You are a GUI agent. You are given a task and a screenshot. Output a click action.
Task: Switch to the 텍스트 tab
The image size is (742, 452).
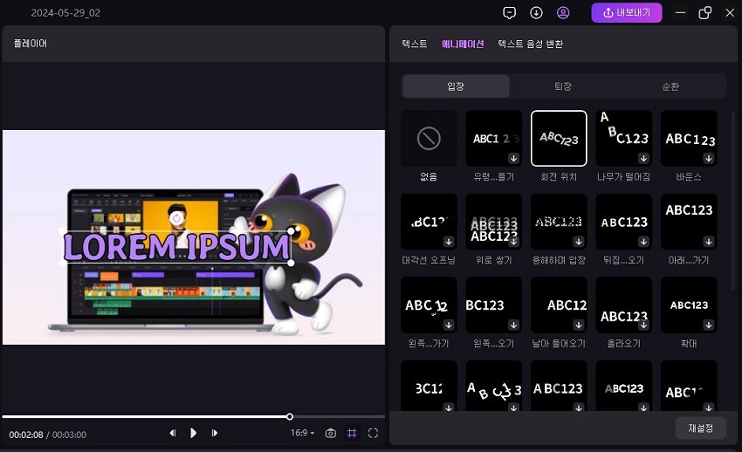tap(415, 44)
